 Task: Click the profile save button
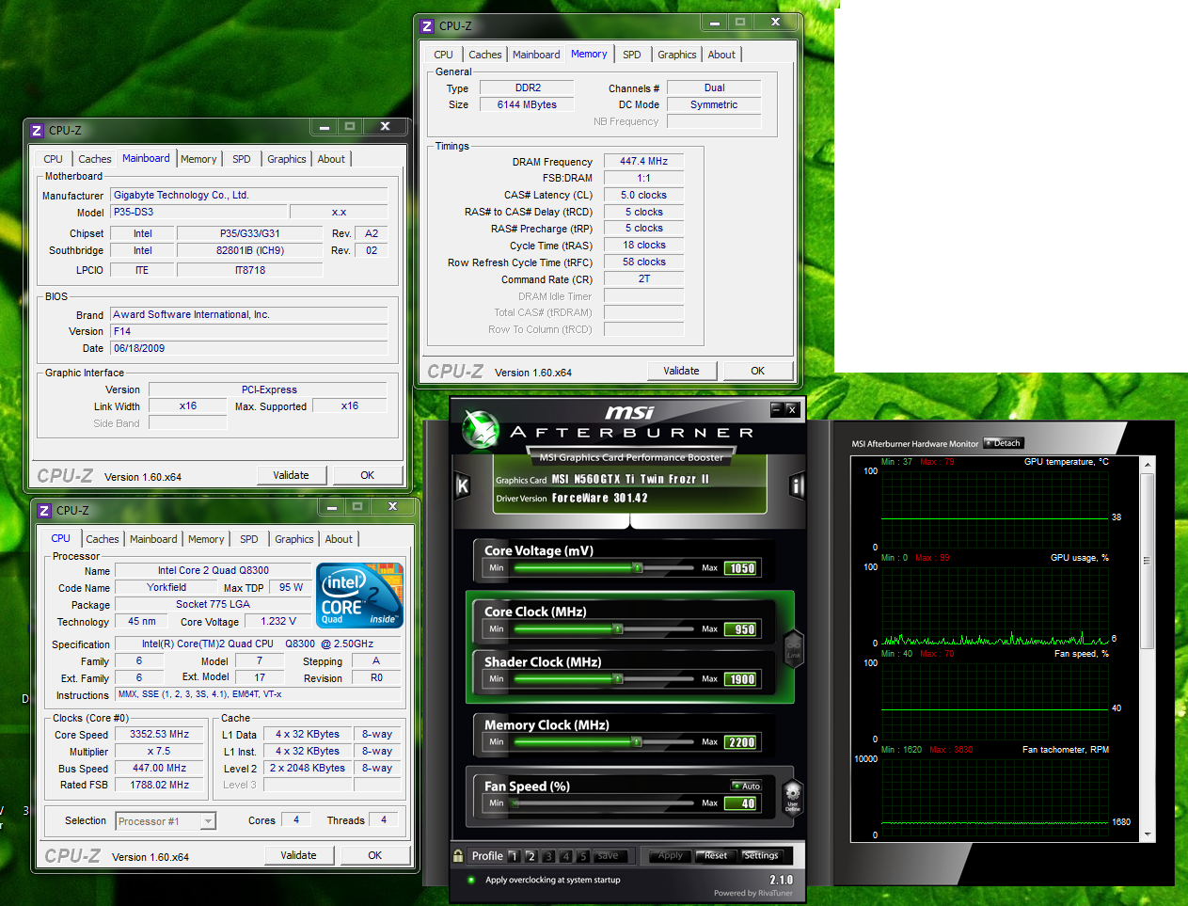[x=610, y=856]
